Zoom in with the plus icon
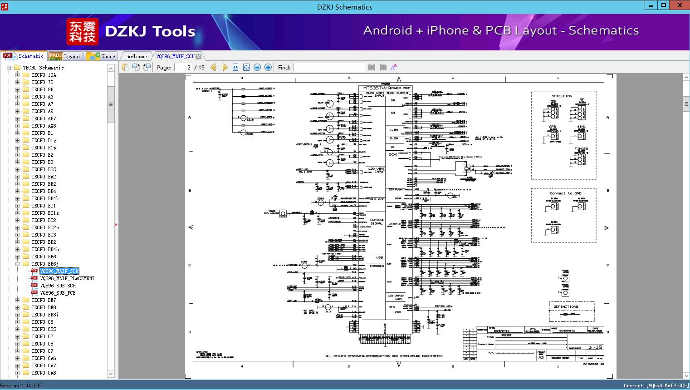Image resolution: width=690 pixels, height=390 pixels. tap(268, 67)
